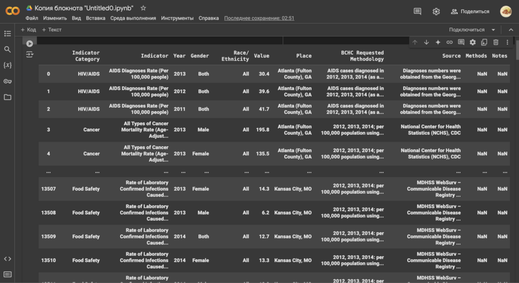Screen dimensions: 519x283
Task: Open cell editor settings gear
Action: 473,42
